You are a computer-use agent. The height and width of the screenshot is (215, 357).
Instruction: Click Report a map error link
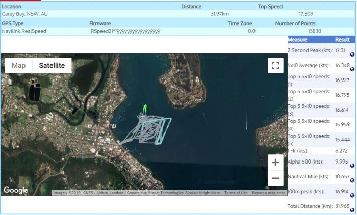point(268,193)
